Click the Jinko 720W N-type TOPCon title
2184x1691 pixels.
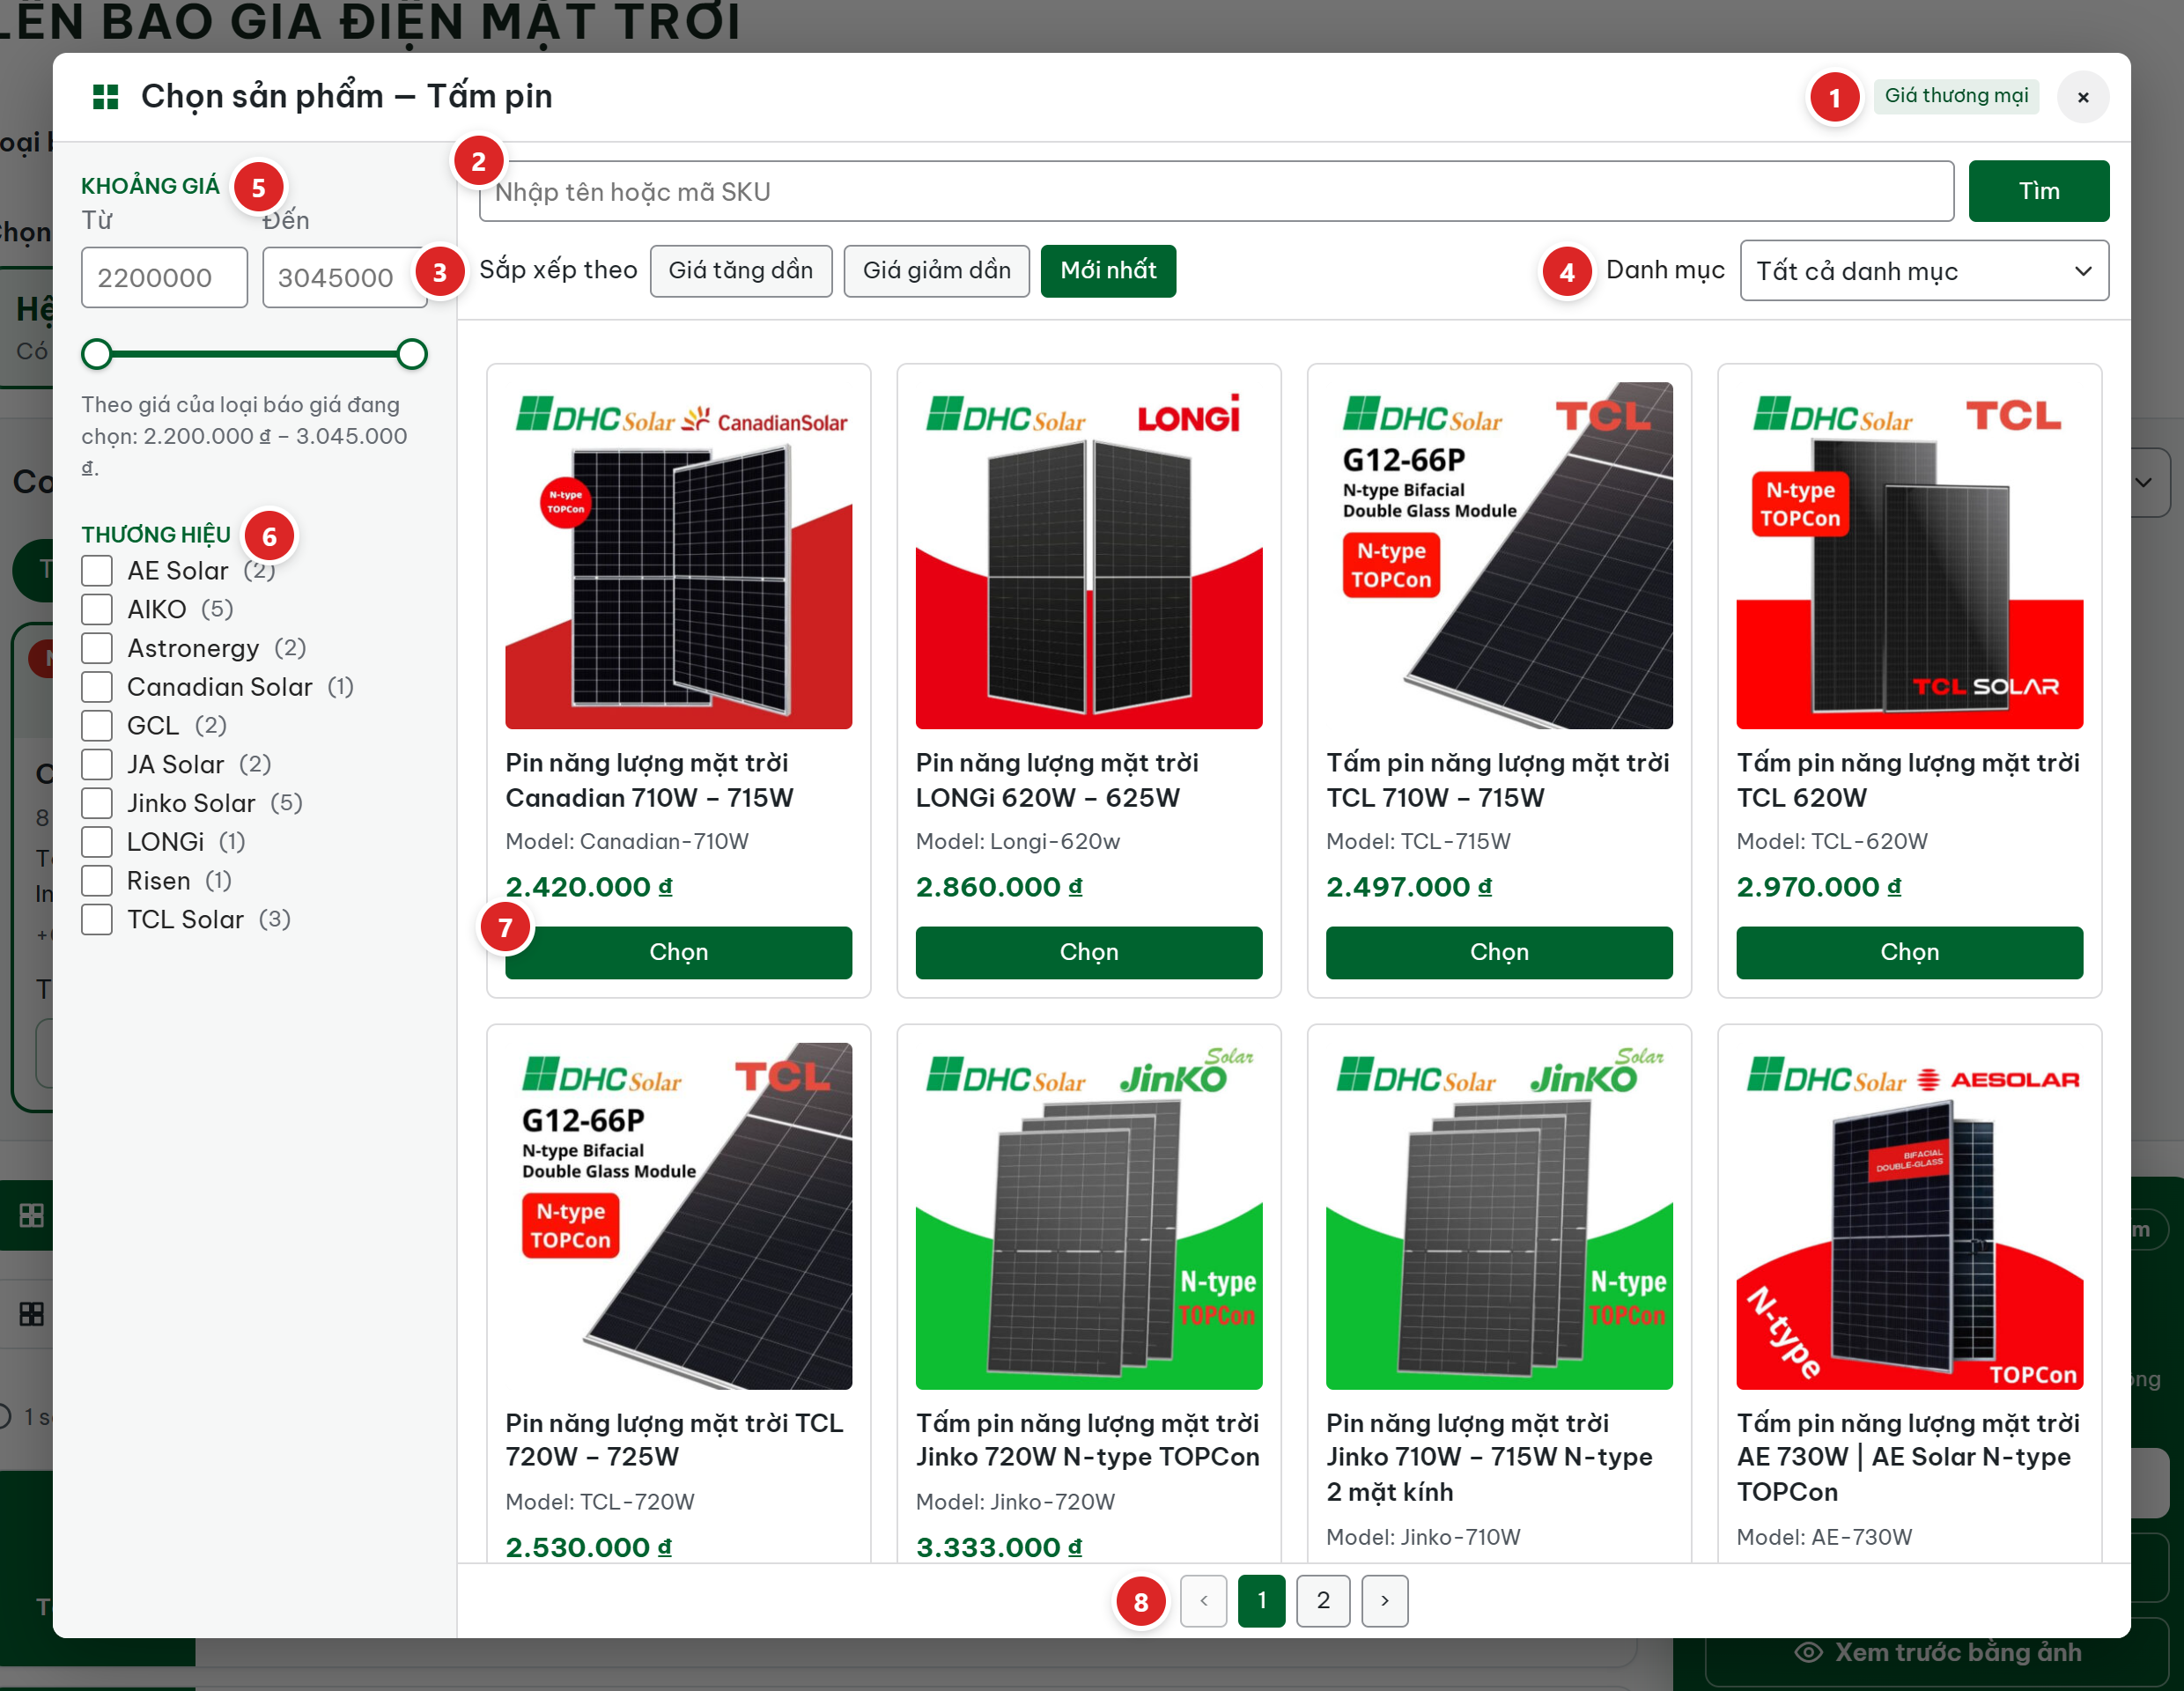click(1088, 1440)
